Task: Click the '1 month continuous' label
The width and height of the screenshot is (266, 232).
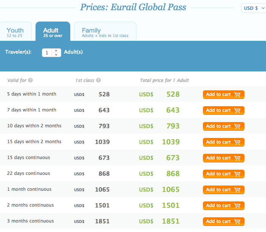Action: [x=29, y=189]
